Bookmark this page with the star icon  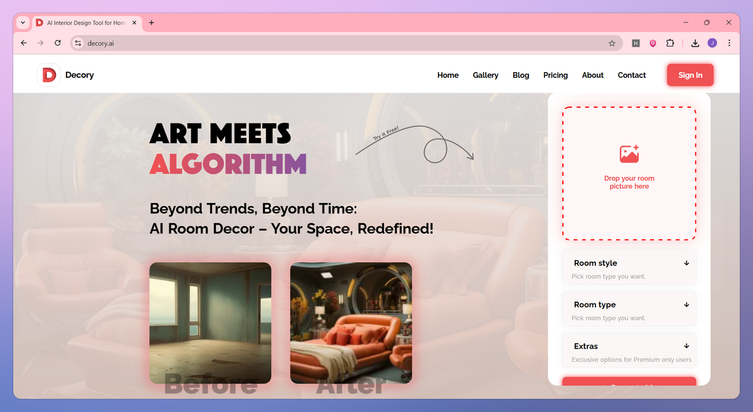(612, 43)
